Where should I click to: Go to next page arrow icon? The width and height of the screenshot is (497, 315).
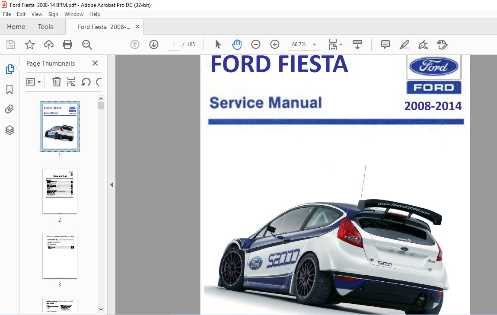click(x=154, y=45)
